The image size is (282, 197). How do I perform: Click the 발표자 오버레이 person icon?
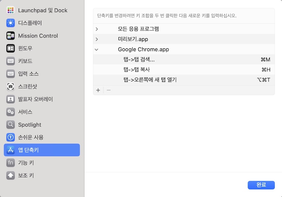(x=11, y=99)
